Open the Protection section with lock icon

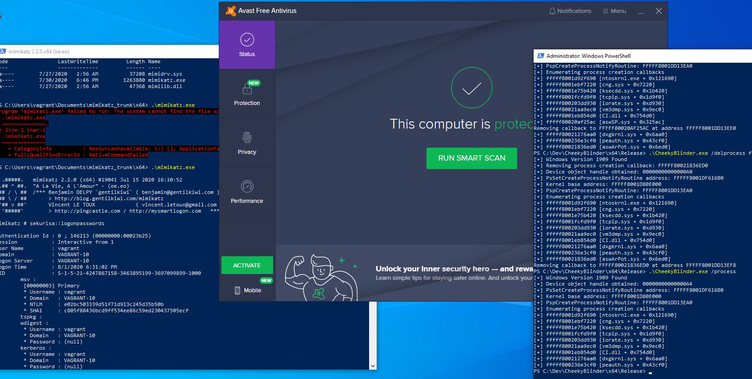(x=247, y=93)
